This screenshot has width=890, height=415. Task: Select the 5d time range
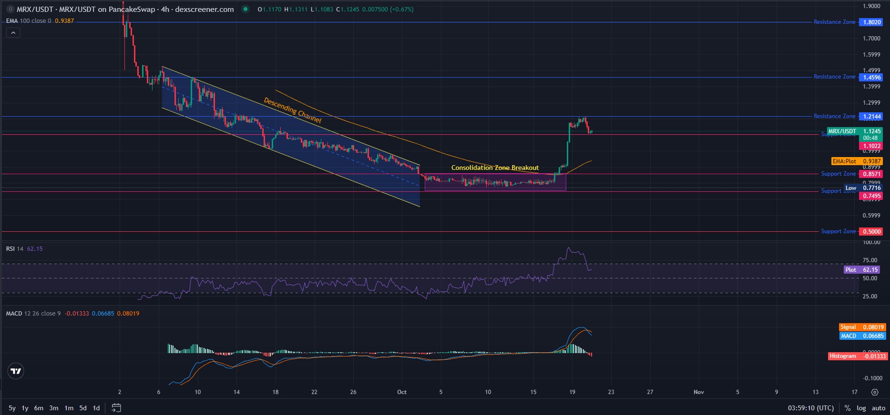pyautogui.click(x=83, y=408)
